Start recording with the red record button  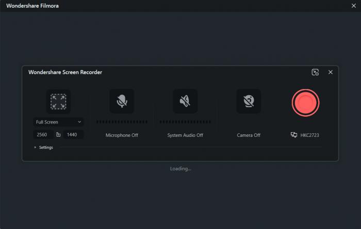(305, 103)
